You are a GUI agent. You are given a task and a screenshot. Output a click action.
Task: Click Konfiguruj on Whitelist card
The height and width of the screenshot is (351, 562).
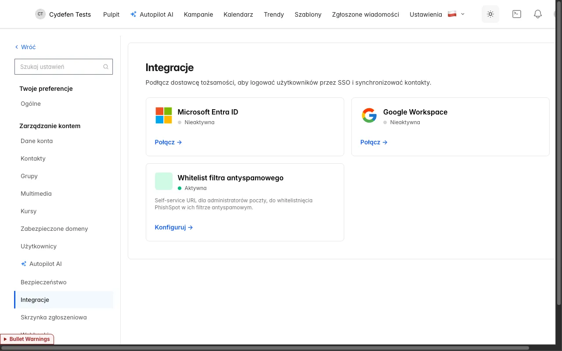(174, 227)
